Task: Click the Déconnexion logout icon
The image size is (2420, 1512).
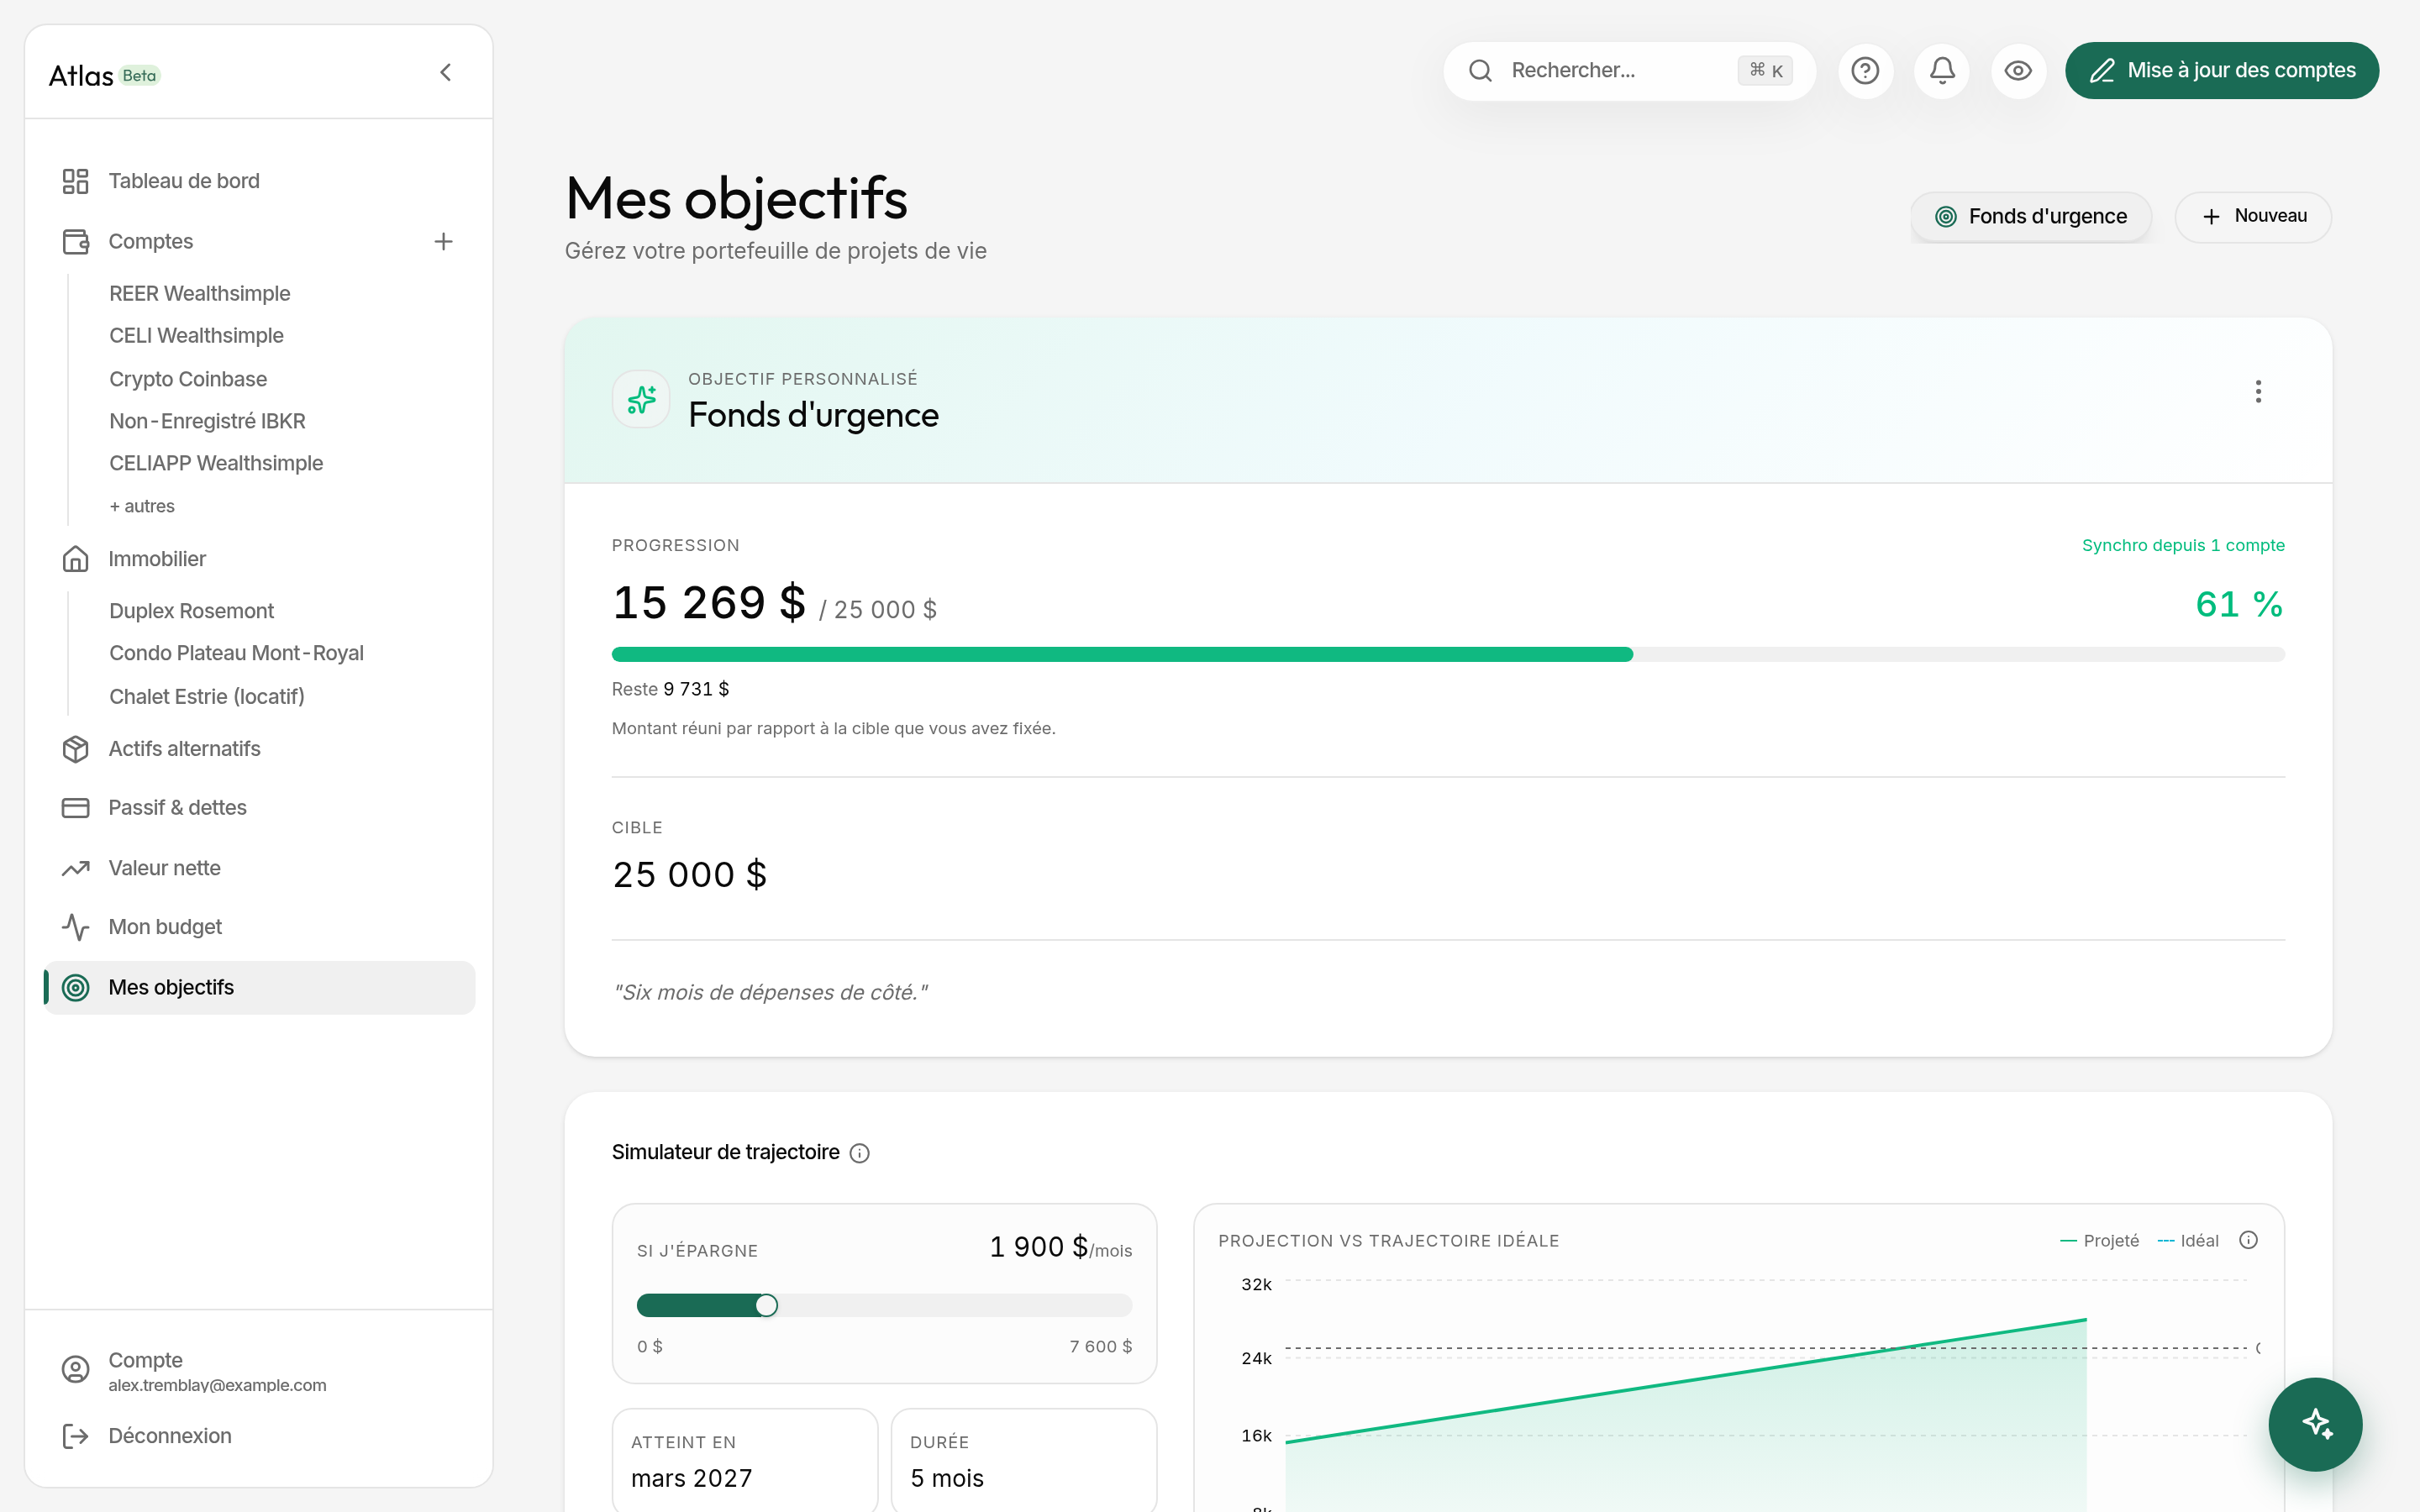Action: click(76, 1436)
